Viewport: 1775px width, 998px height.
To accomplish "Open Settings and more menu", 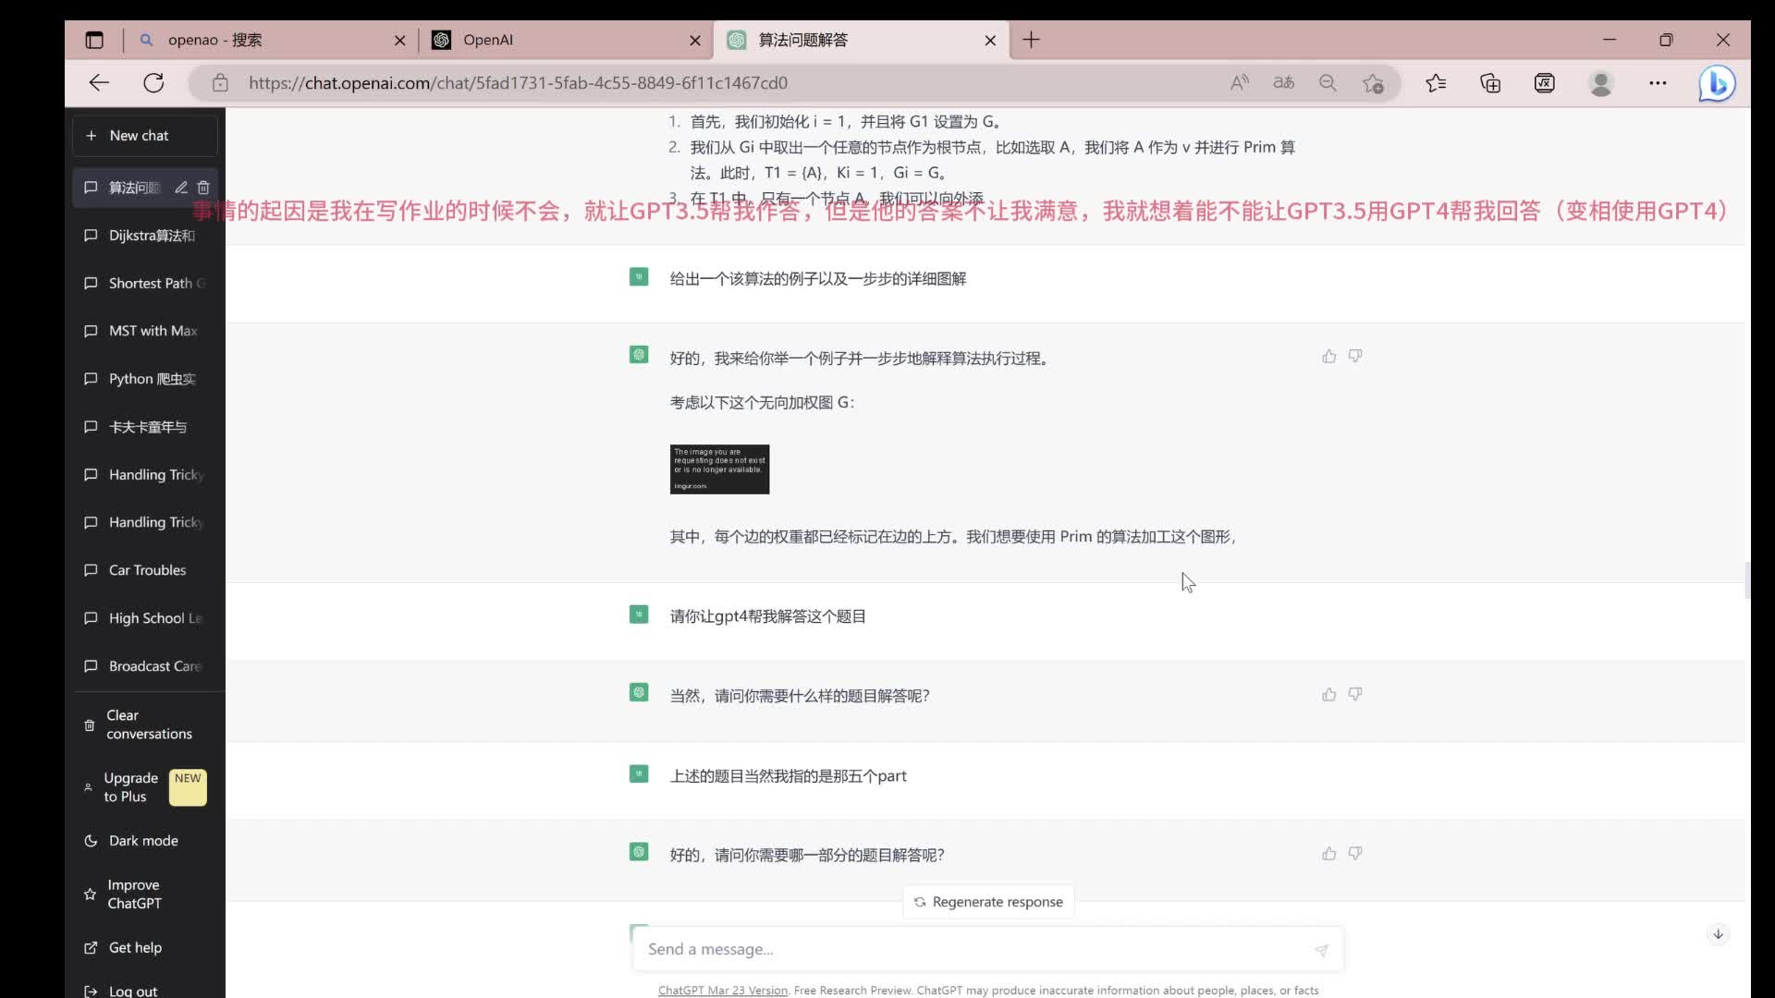I will click(1658, 82).
